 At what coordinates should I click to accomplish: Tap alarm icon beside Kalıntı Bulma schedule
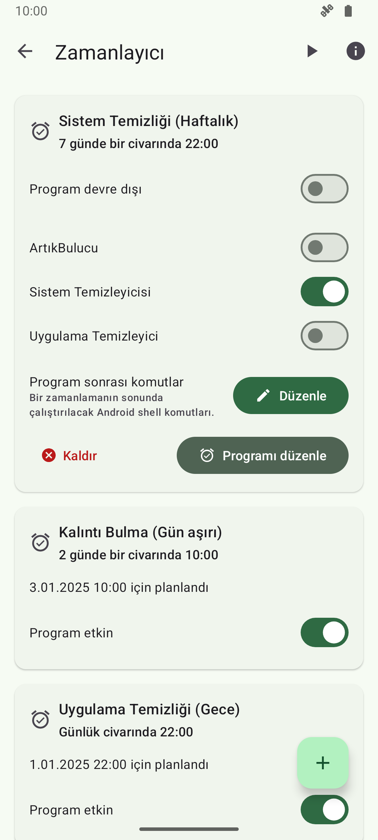point(41,542)
